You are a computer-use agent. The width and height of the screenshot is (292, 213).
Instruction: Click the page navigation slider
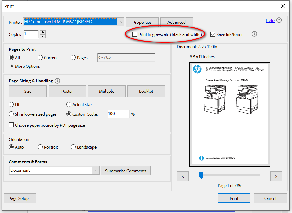[x=202, y=175]
